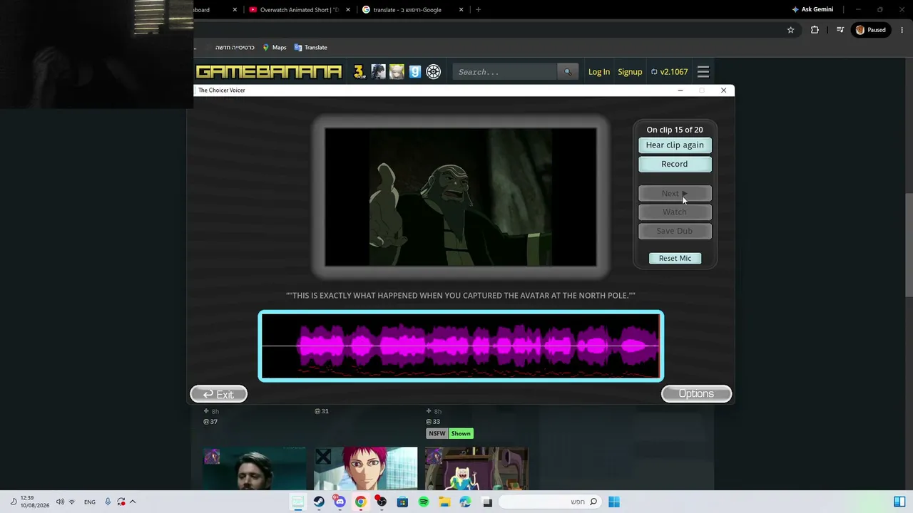Click the Windows Start button
The image size is (913, 513).
tap(614, 502)
